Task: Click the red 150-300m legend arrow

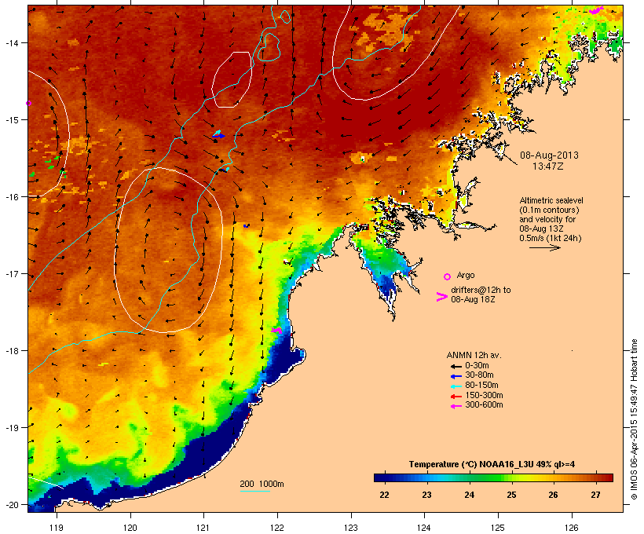Action: point(456,397)
